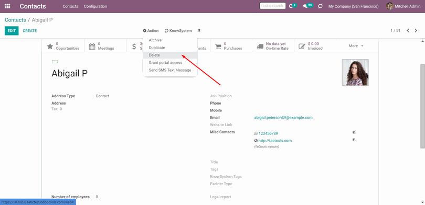
Task: Open email abigail.peterson39@example.com
Action: [x=283, y=118]
